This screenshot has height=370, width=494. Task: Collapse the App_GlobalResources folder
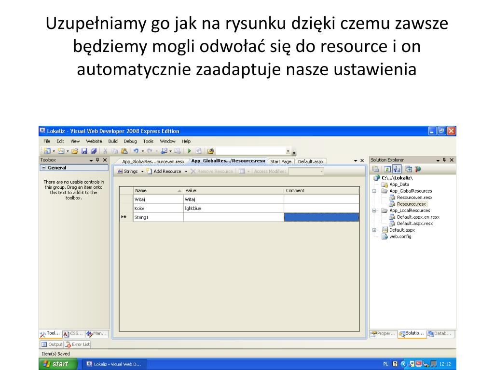[x=374, y=191]
